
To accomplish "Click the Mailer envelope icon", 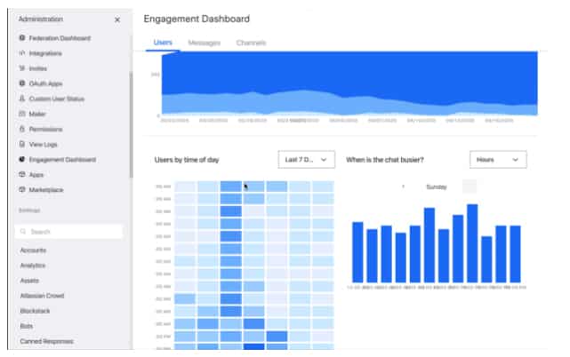I will 22,114.
